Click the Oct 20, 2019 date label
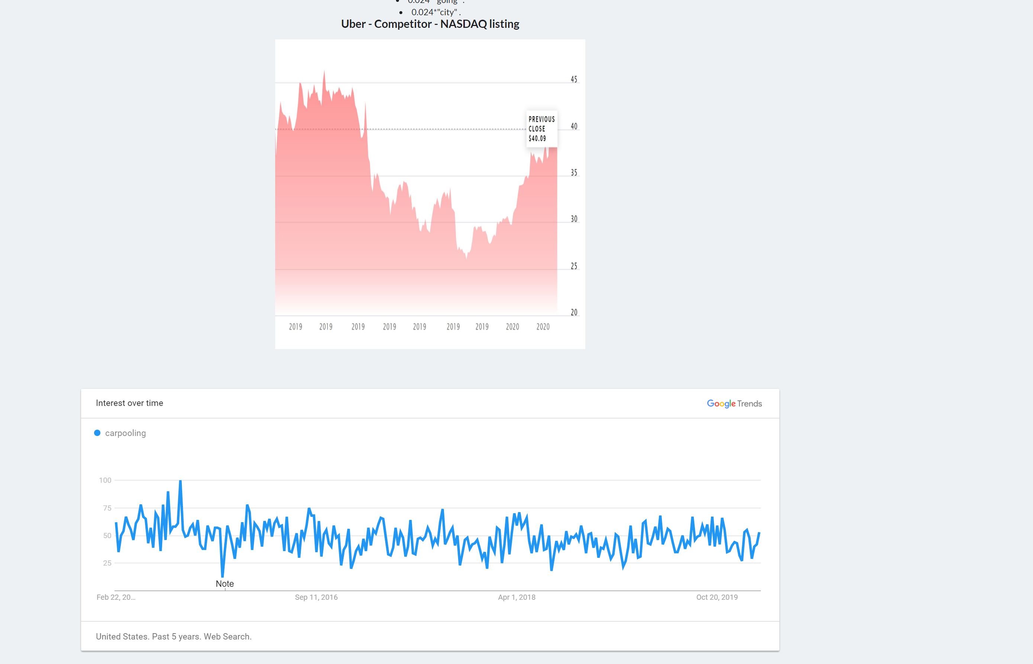Screen dimensions: 1033x664 tap(717, 597)
